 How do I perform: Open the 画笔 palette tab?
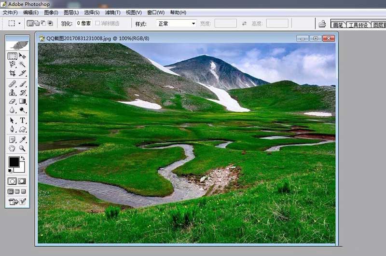tap(338, 25)
